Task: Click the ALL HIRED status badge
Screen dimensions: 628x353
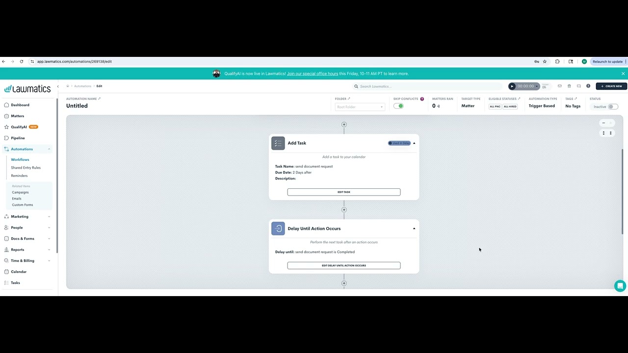Action: click(x=510, y=106)
